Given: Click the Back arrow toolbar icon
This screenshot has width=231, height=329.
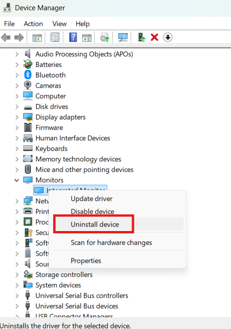Looking at the screenshot, I should [x=6, y=37].
